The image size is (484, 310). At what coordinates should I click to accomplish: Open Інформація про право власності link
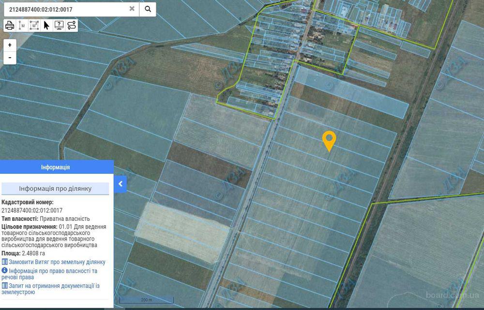point(53,271)
